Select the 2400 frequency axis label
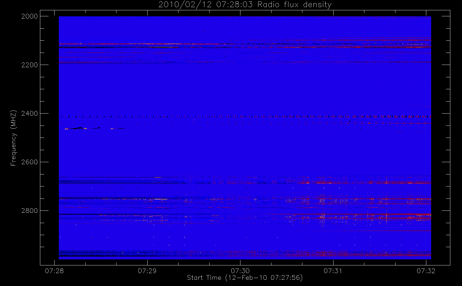 tap(29, 114)
